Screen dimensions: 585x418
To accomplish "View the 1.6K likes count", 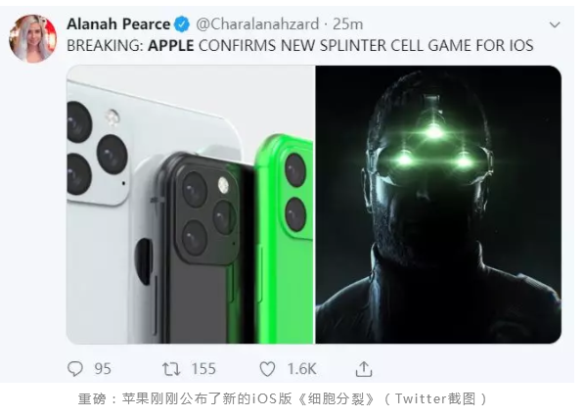I will (x=302, y=369).
